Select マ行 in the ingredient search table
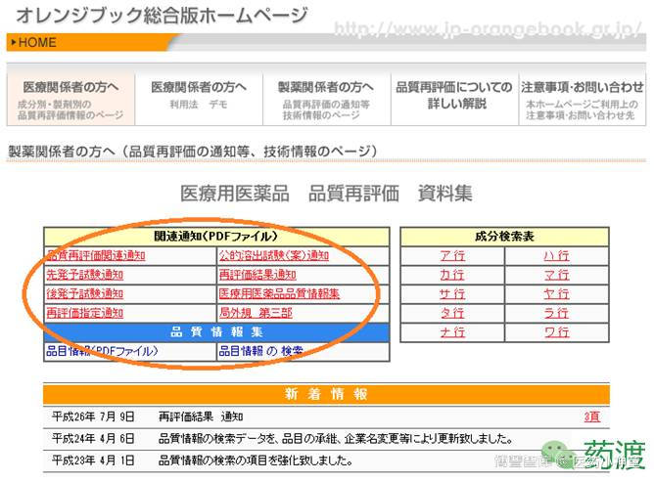654x482 pixels. (x=557, y=275)
